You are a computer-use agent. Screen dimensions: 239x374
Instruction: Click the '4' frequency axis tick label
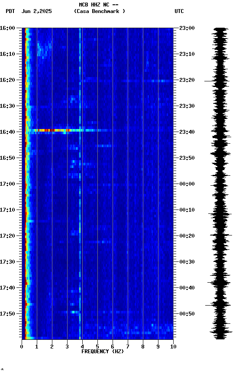[x=82, y=347]
